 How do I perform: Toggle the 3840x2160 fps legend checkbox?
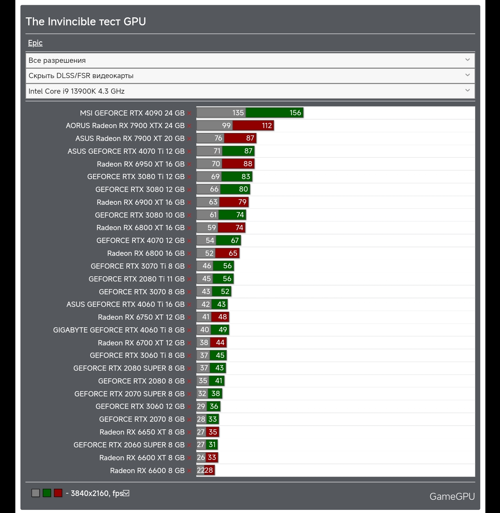coord(126,493)
